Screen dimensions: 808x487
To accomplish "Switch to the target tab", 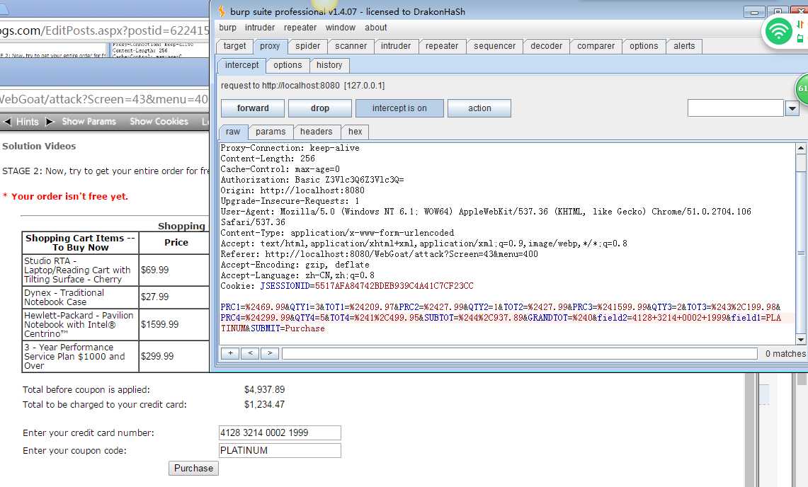I will [234, 46].
